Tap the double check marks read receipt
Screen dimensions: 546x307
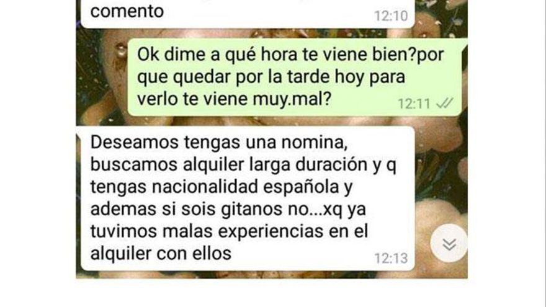point(445,103)
